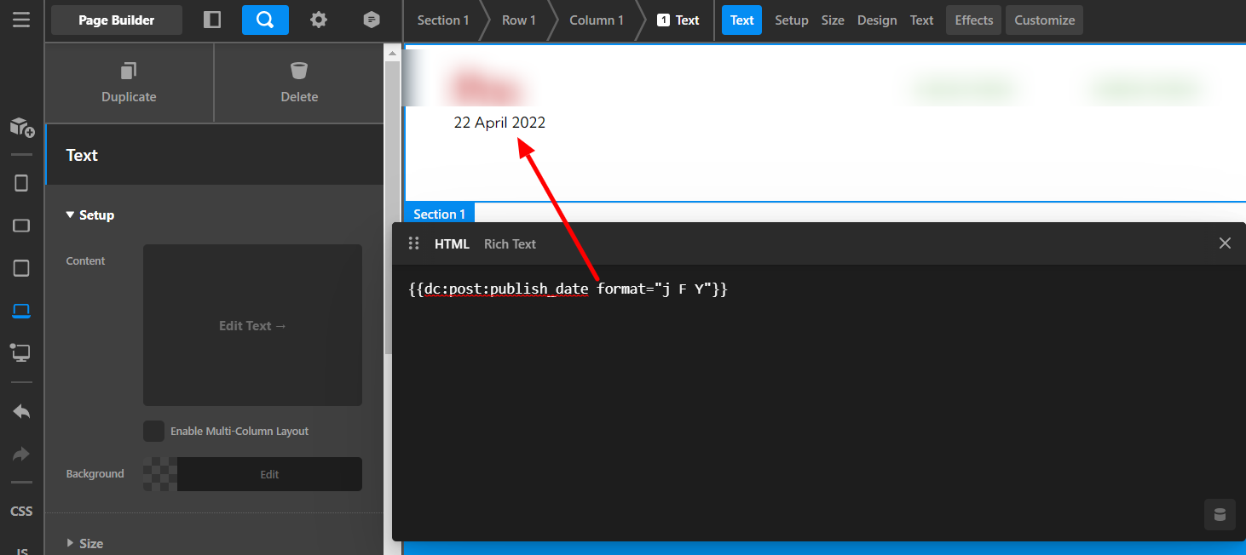Open the Effects toggle button

point(973,20)
